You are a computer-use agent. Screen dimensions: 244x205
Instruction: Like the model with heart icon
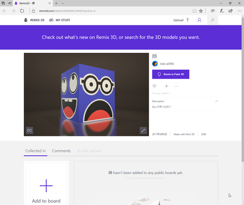[x=155, y=86]
